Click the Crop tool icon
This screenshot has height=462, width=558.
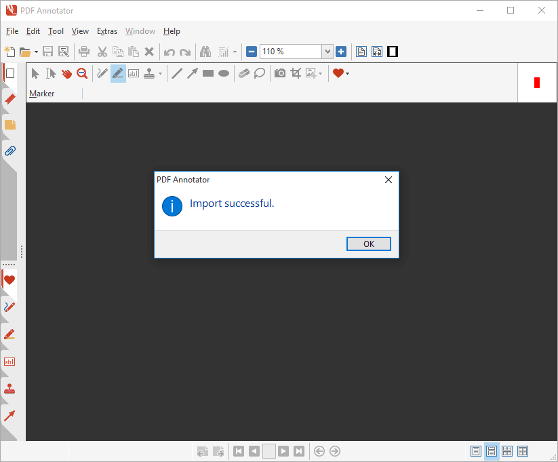click(296, 73)
